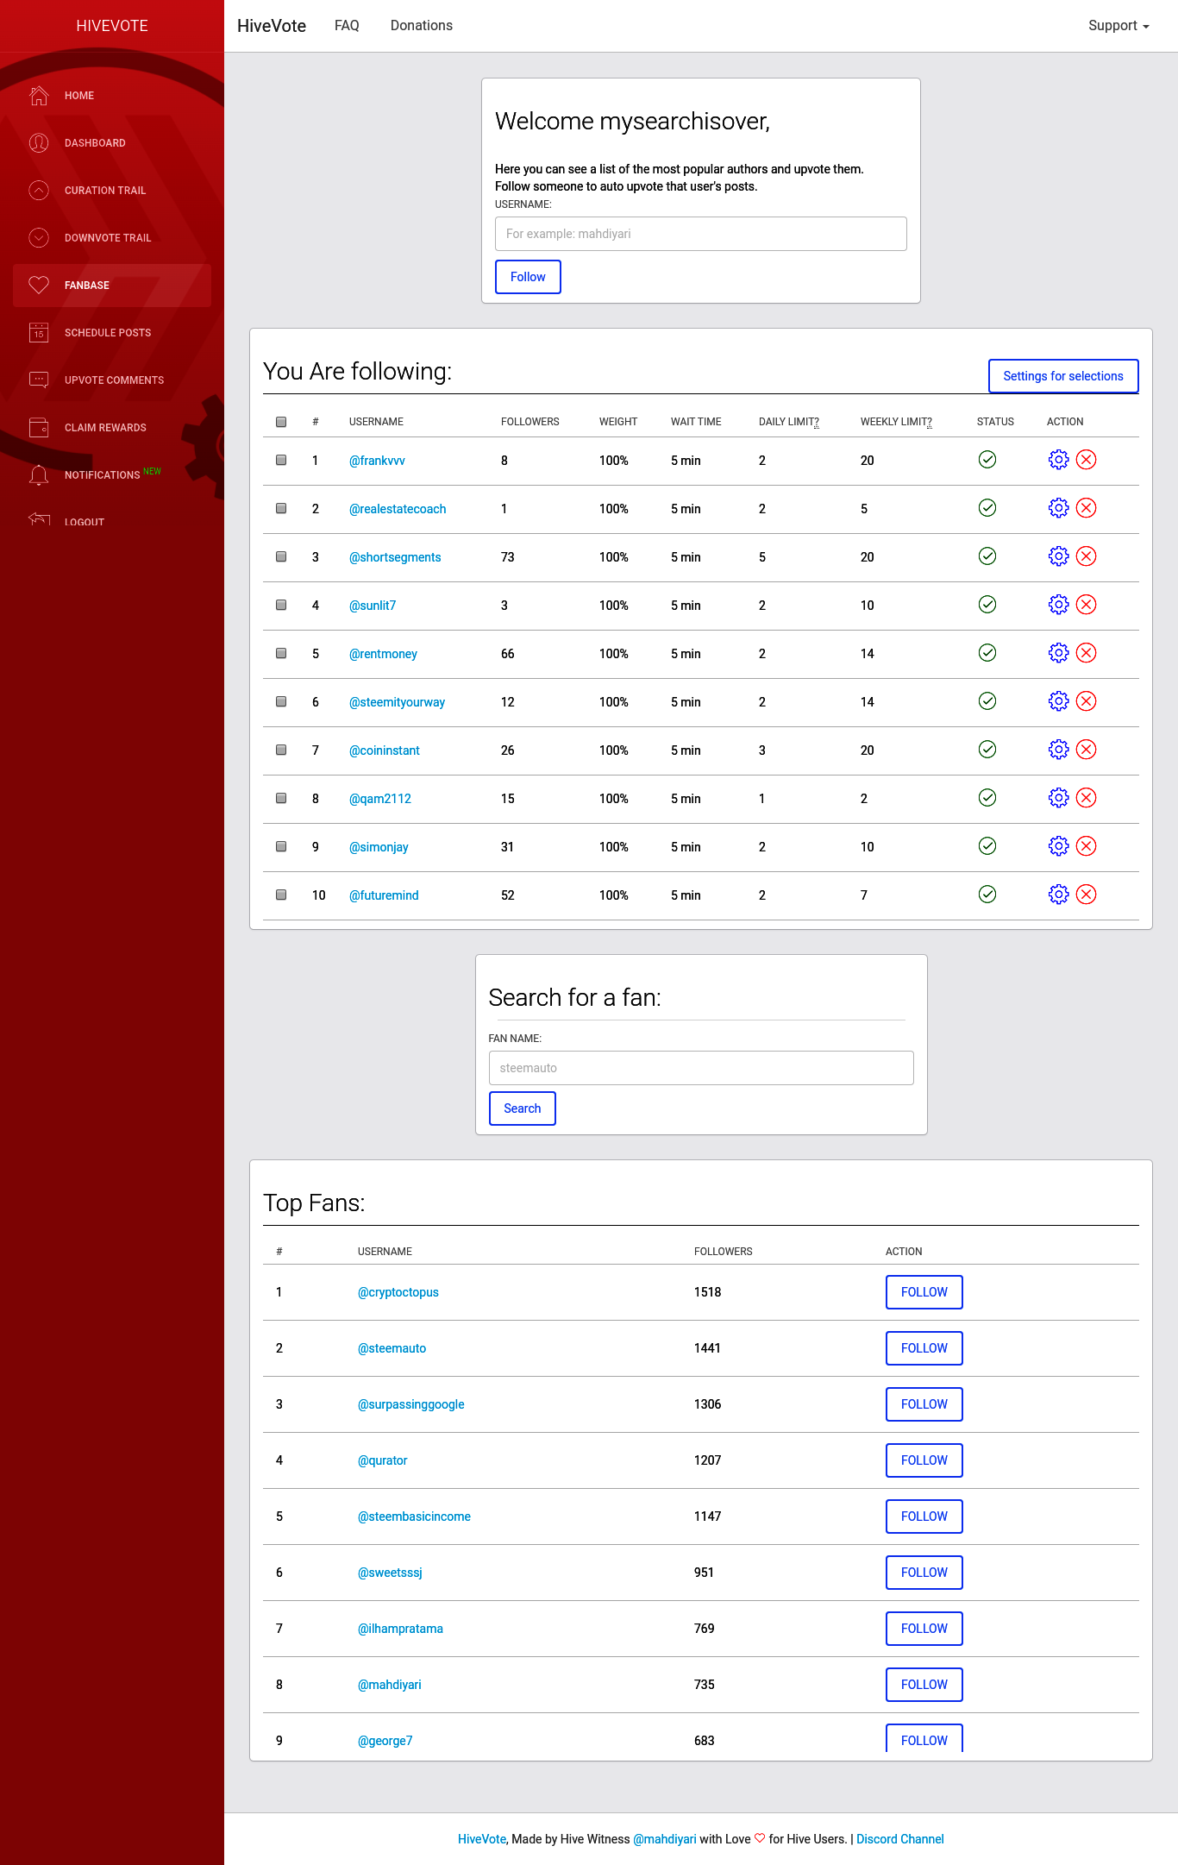The image size is (1178, 1865).
Task: Select Schedule Posts menu item
Action: (x=112, y=333)
